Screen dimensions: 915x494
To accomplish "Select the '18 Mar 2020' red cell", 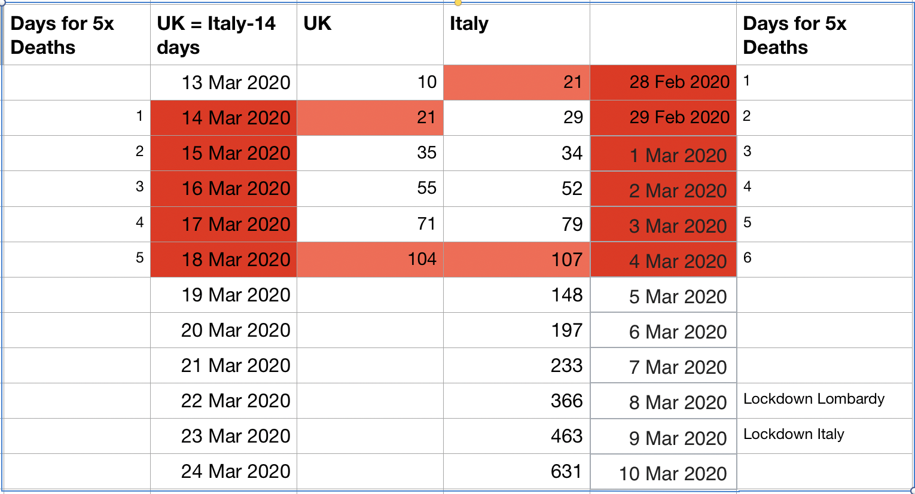I will pyautogui.click(x=224, y=260).
